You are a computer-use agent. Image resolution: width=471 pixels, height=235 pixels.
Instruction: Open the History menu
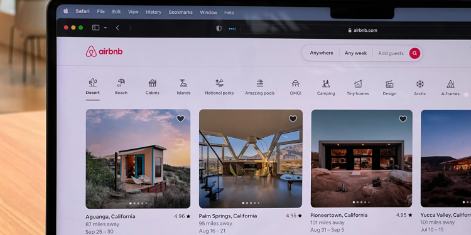click(153, 12)
